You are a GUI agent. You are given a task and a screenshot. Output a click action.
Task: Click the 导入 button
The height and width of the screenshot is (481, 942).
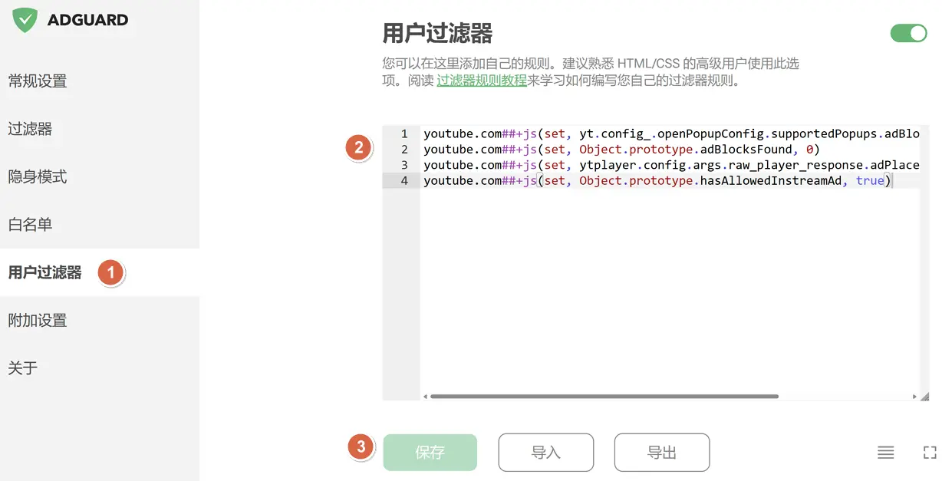(546, 453)
